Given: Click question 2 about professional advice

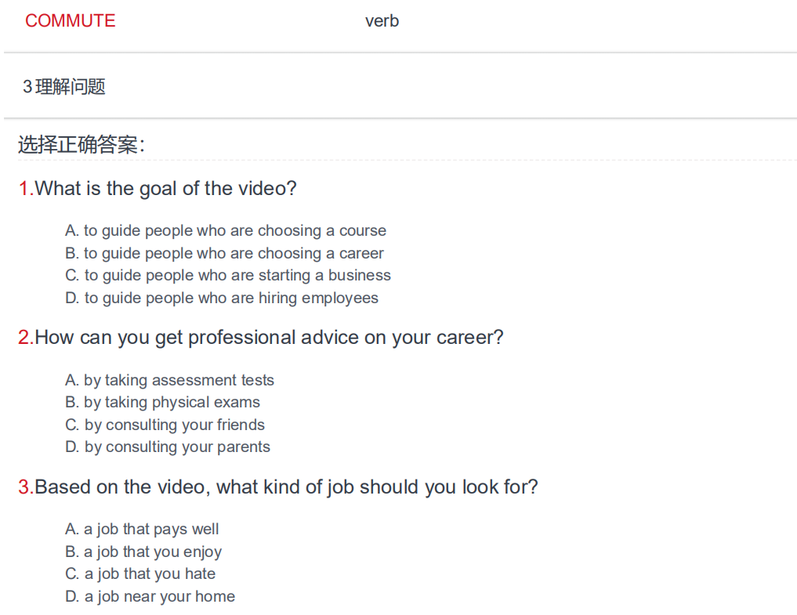Looking at the screenshot, I should tap(261, 338).
